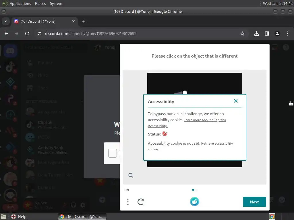Screen dimensions: 294x220
Task: Refresh the captcha challenge
Action: [x=140, y=202]
